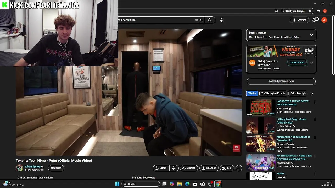Dislike the video with thumbs down
Image resolution: width=335 pixels, height=188 pixels.
pyautogui.click(x=174, y=168)
